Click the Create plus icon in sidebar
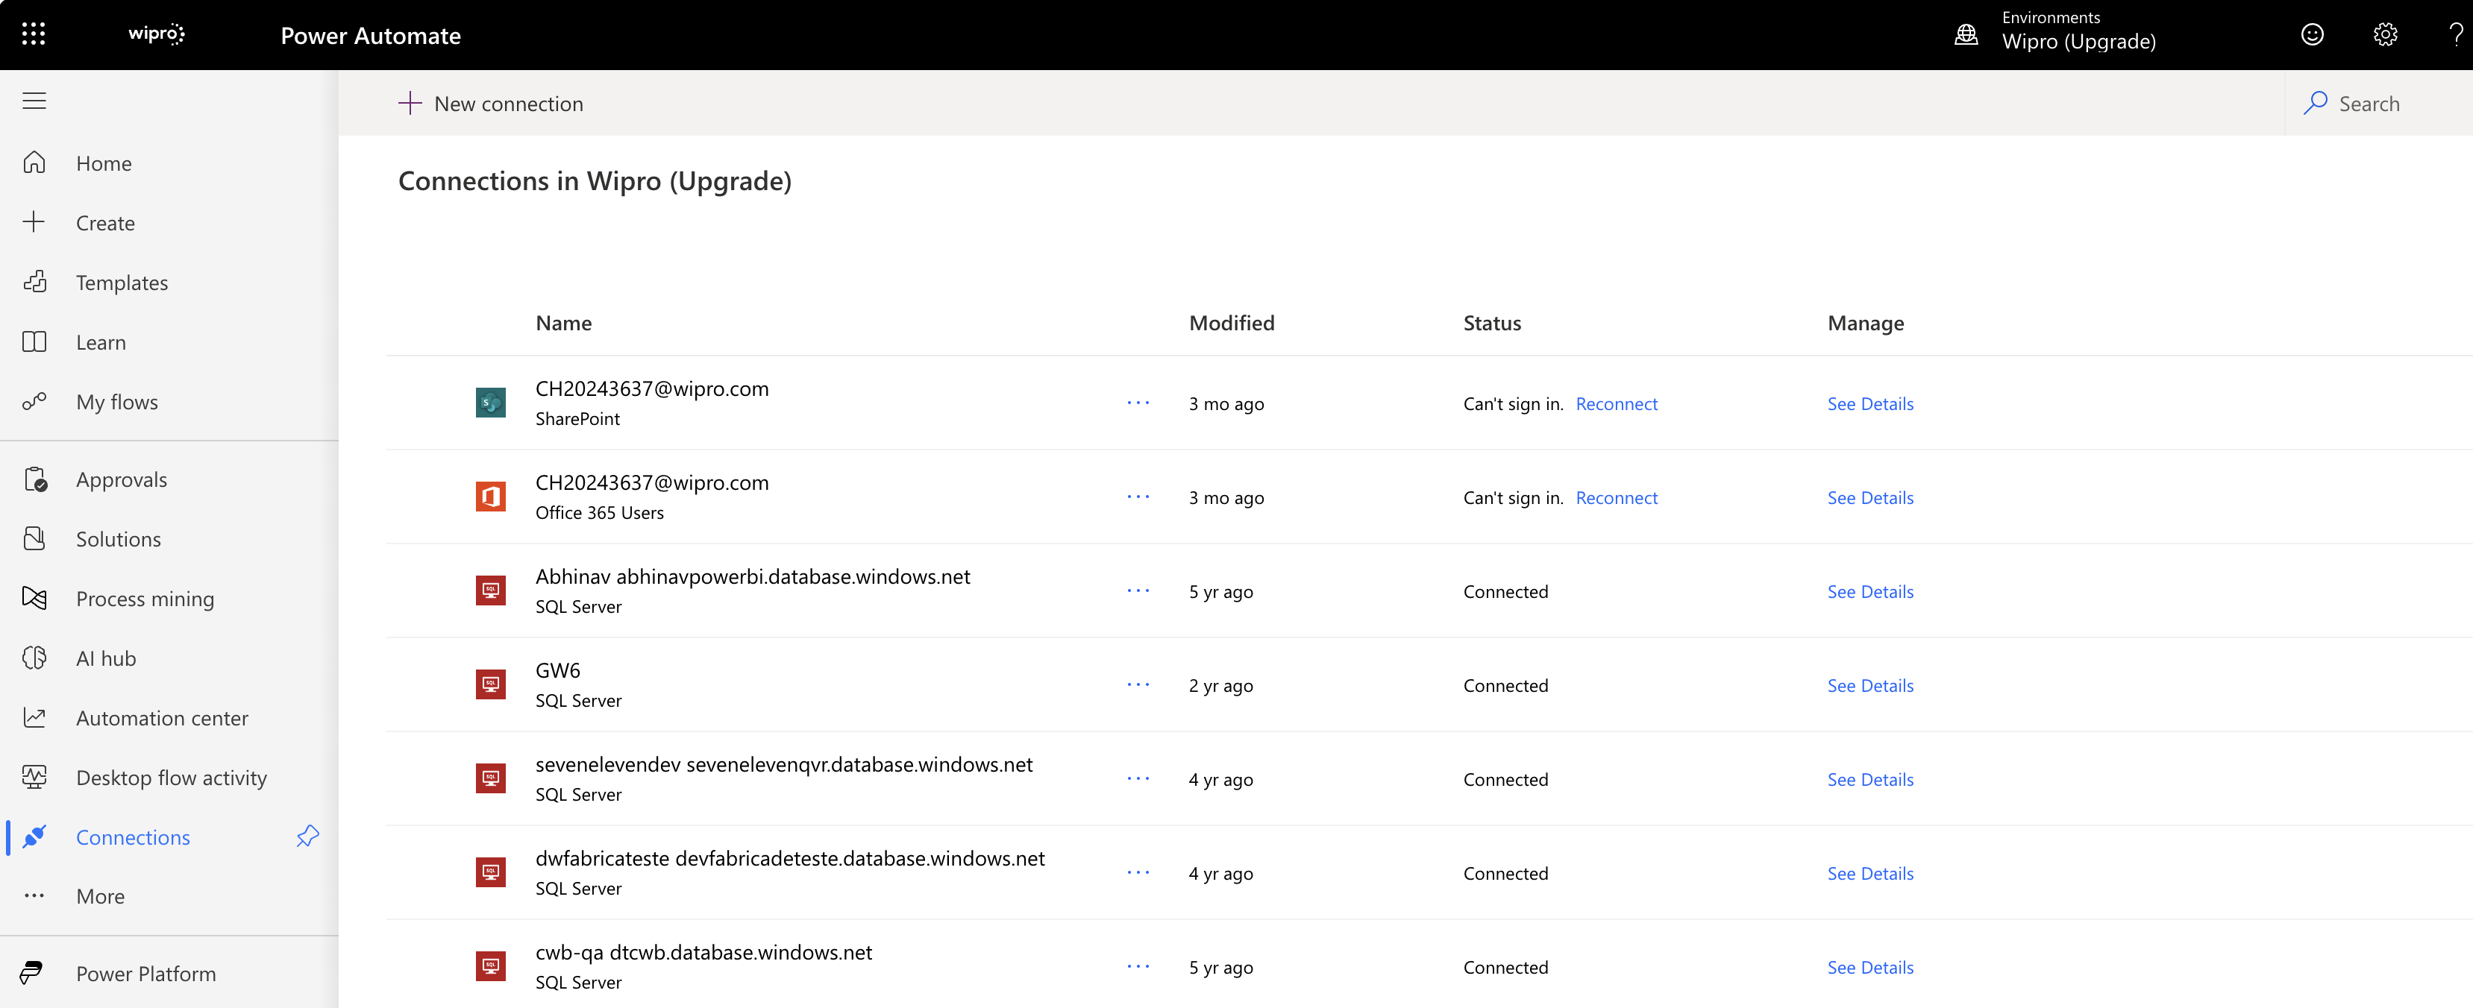 coord(34,221)
